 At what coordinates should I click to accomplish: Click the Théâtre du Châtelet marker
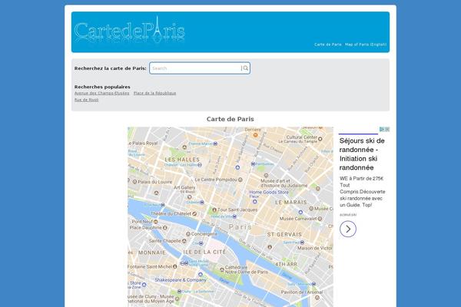[194, 214]
